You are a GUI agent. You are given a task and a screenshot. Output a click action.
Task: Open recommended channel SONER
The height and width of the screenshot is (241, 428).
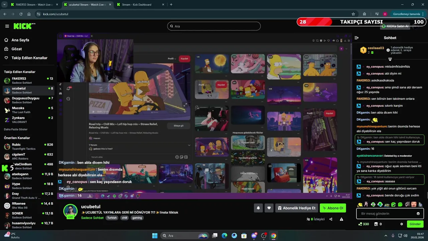click(28, 215)
